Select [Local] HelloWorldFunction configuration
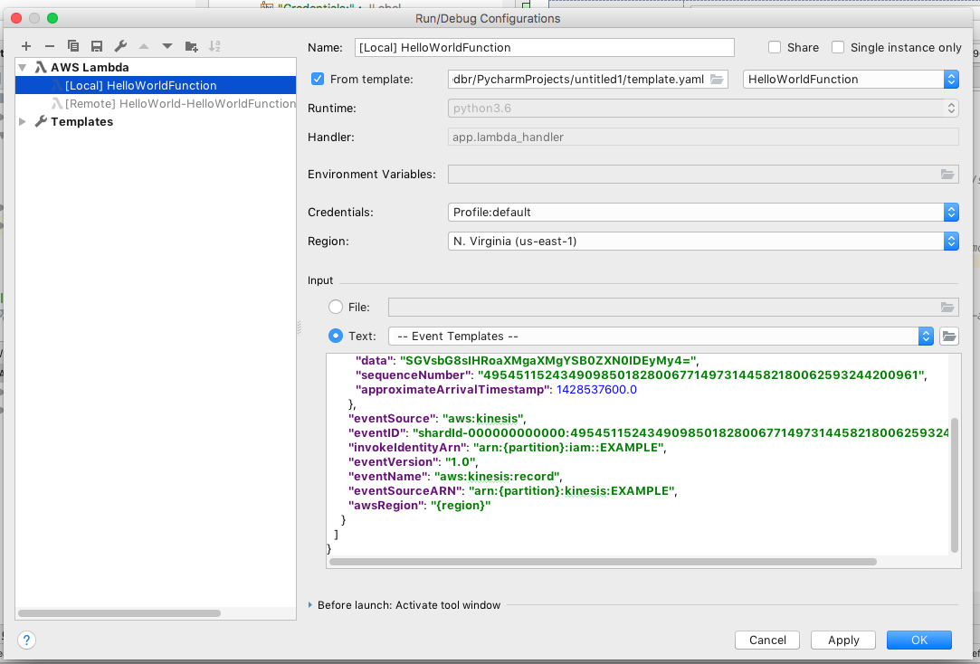Screen dimensions: 980x664 (156, 86)
